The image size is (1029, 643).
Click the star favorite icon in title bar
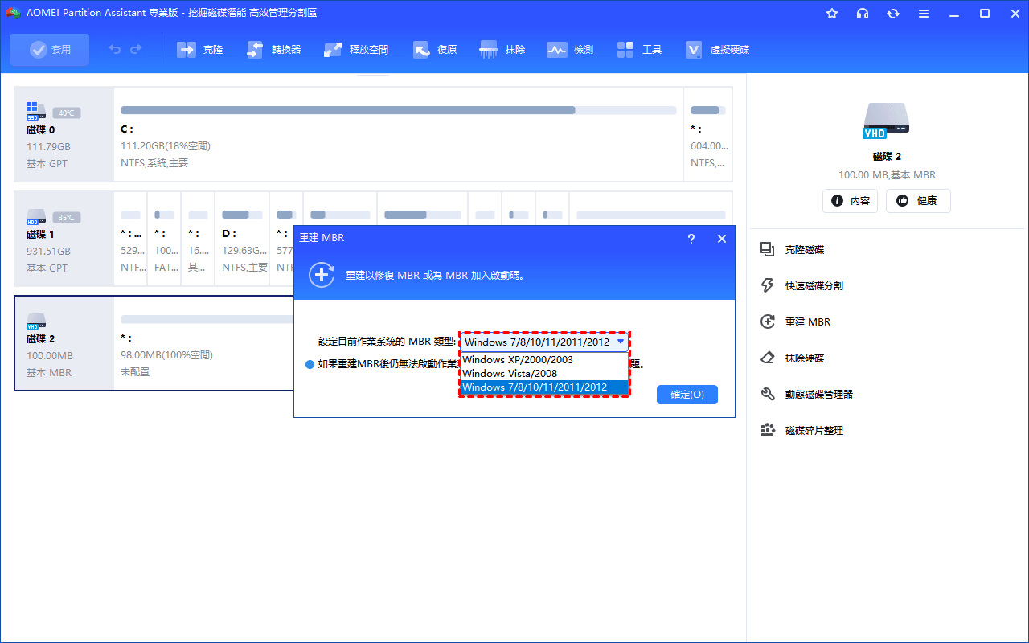[832, 14]
